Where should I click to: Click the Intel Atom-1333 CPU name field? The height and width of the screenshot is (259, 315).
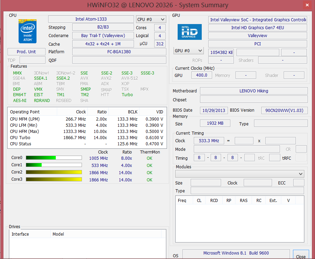tap(91, 19)
